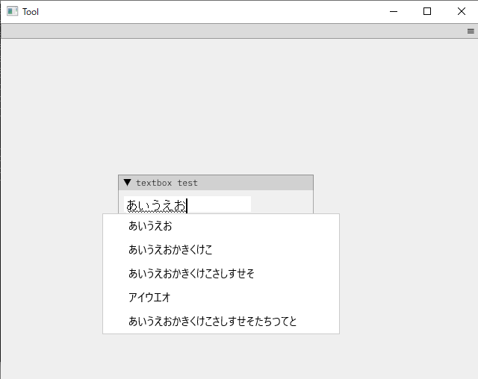
Task: Pick the katakana suggestion アイウエオ
Action: [221, 297]
